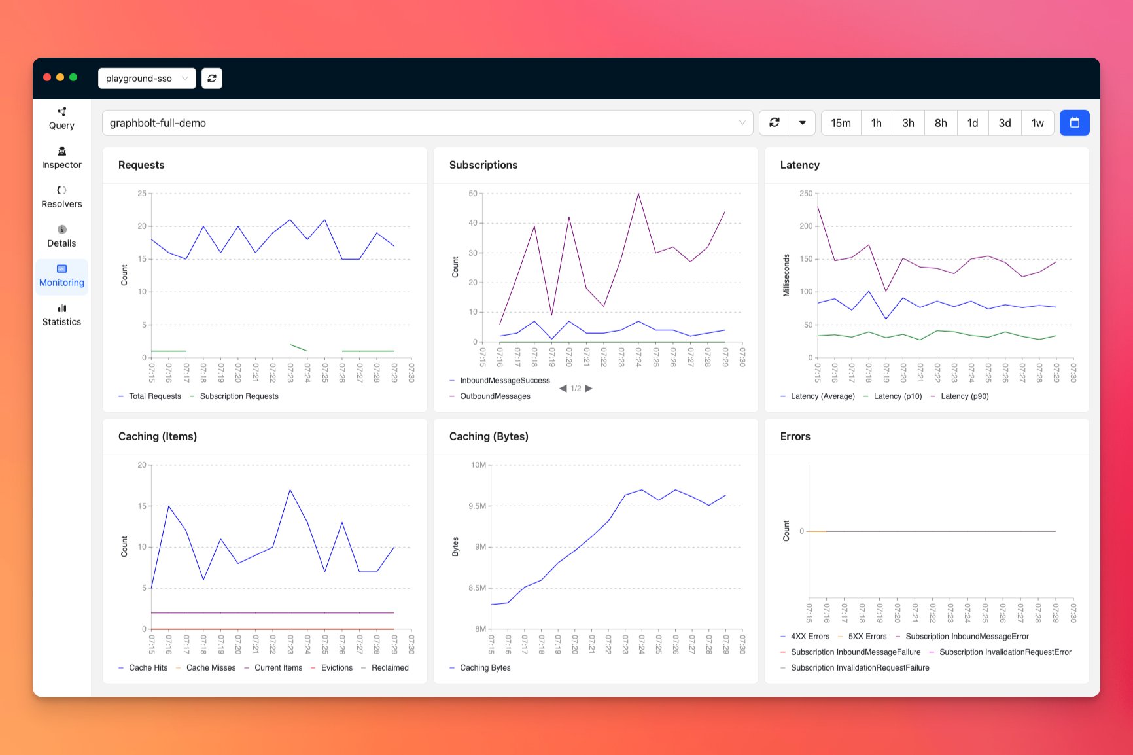Image resolution: width=1133 pixels, height=755 pixels.
Task: Toggle Caching Bytes series
Action: 480,668
